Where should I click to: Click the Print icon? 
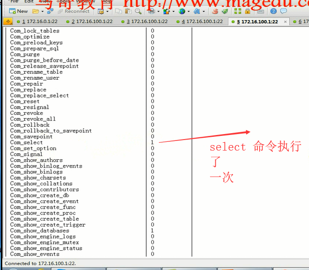tap(152, 11)
